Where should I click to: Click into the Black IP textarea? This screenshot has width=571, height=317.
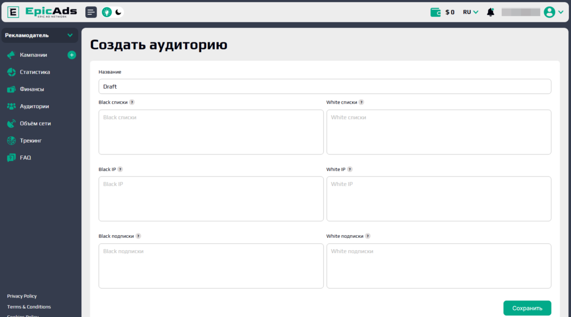click(x=211, y=199)
